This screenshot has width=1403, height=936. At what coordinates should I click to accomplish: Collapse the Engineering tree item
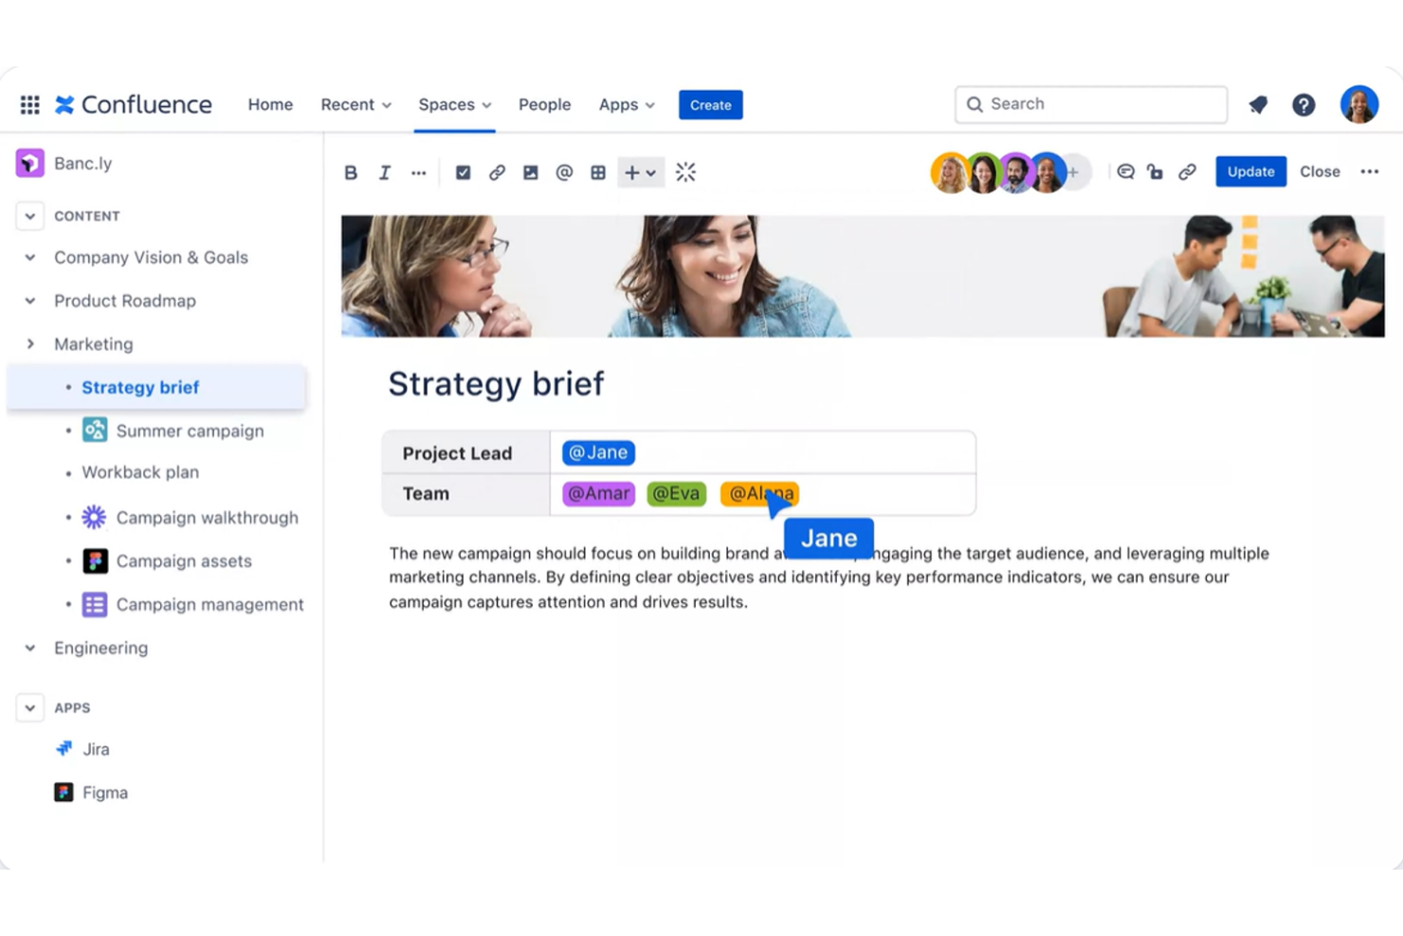pos(30,648)
